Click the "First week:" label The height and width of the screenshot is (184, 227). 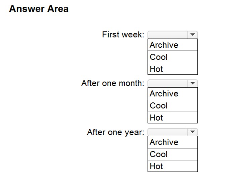tap(123, 35)
